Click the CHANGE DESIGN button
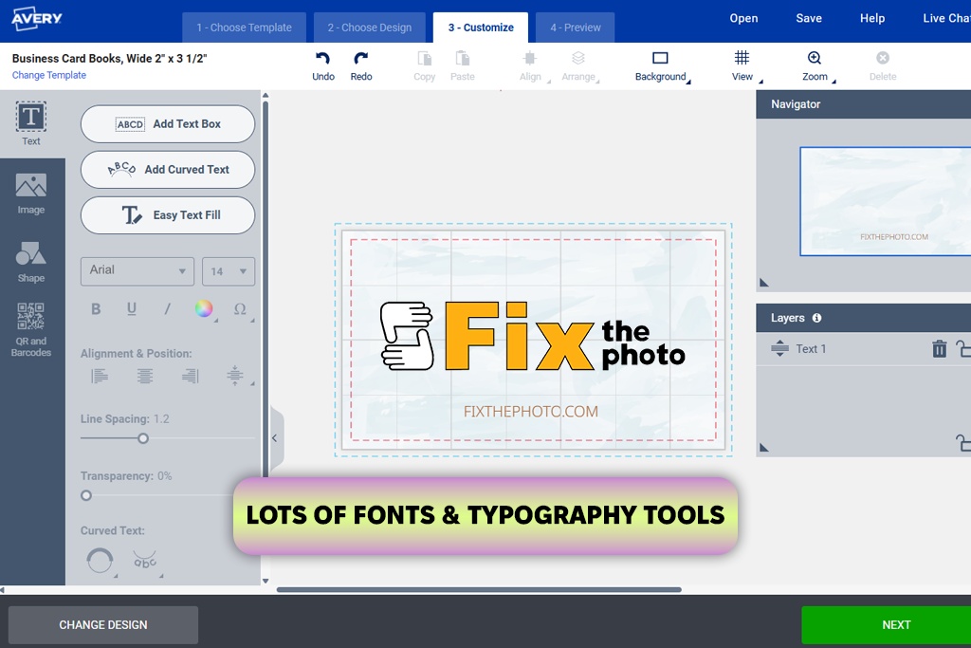 (x=103, y=625)
